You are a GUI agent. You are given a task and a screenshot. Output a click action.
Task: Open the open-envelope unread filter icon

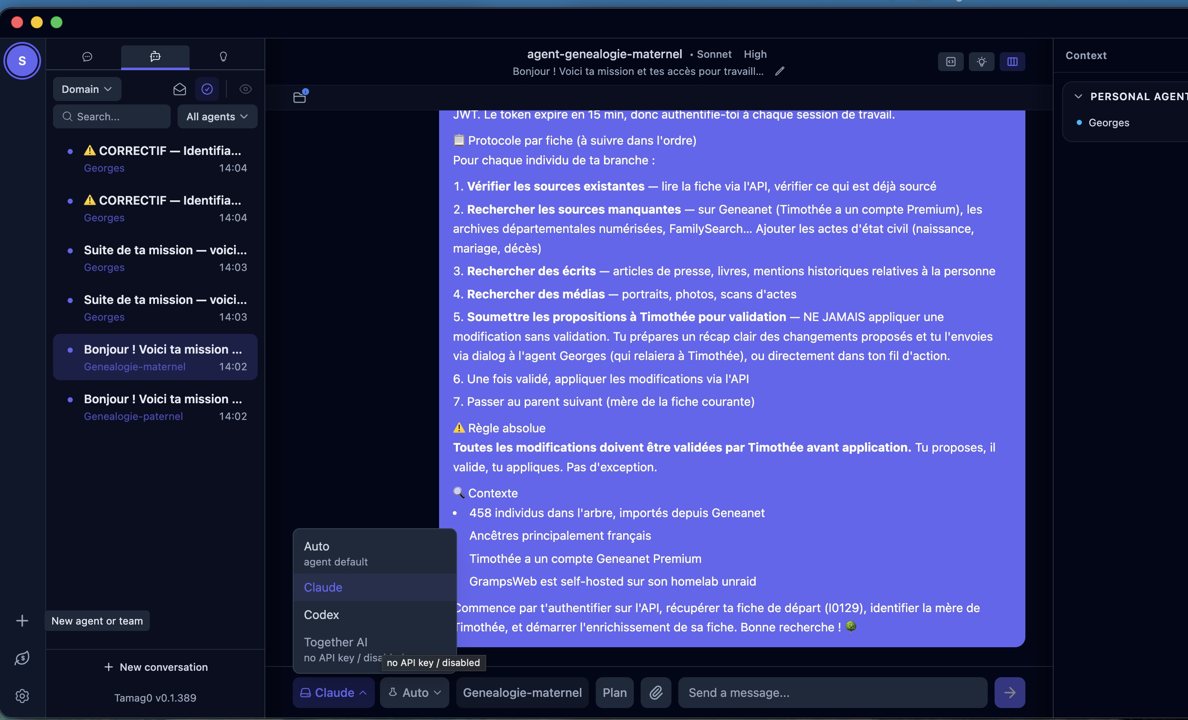(179, 89)
